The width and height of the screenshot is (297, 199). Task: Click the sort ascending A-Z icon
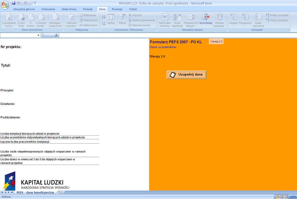pyautogui.click(x=104, y=17)
